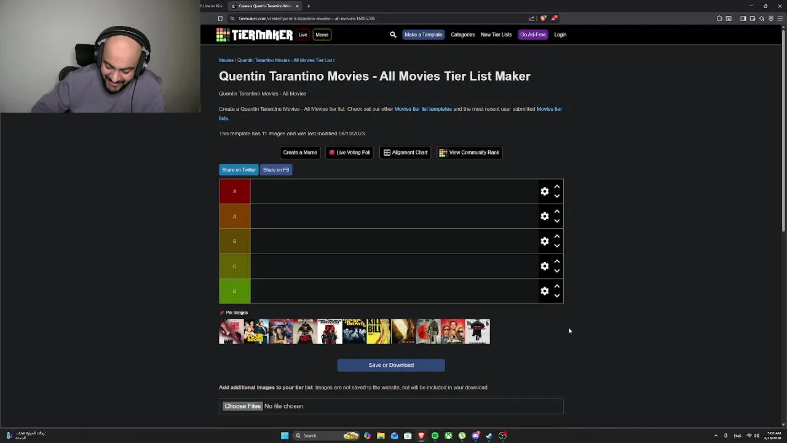Select the yellow Kill Bill Vol. 1 poster
The height and width of the screenshot is (443, 787).
(379, 331)
